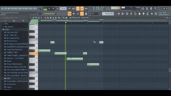Open the help question mark icon

coord(155,9)
